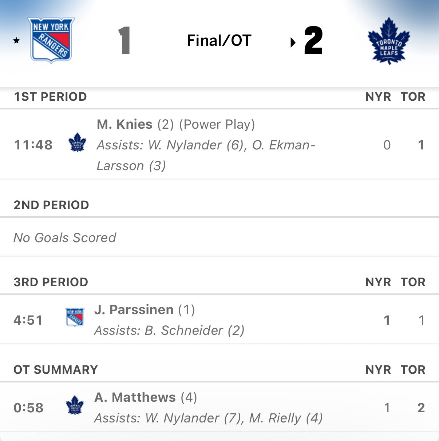439x441 pixels.
Task: Tap the New York Rangers header logo
Action: pos(51,40)
